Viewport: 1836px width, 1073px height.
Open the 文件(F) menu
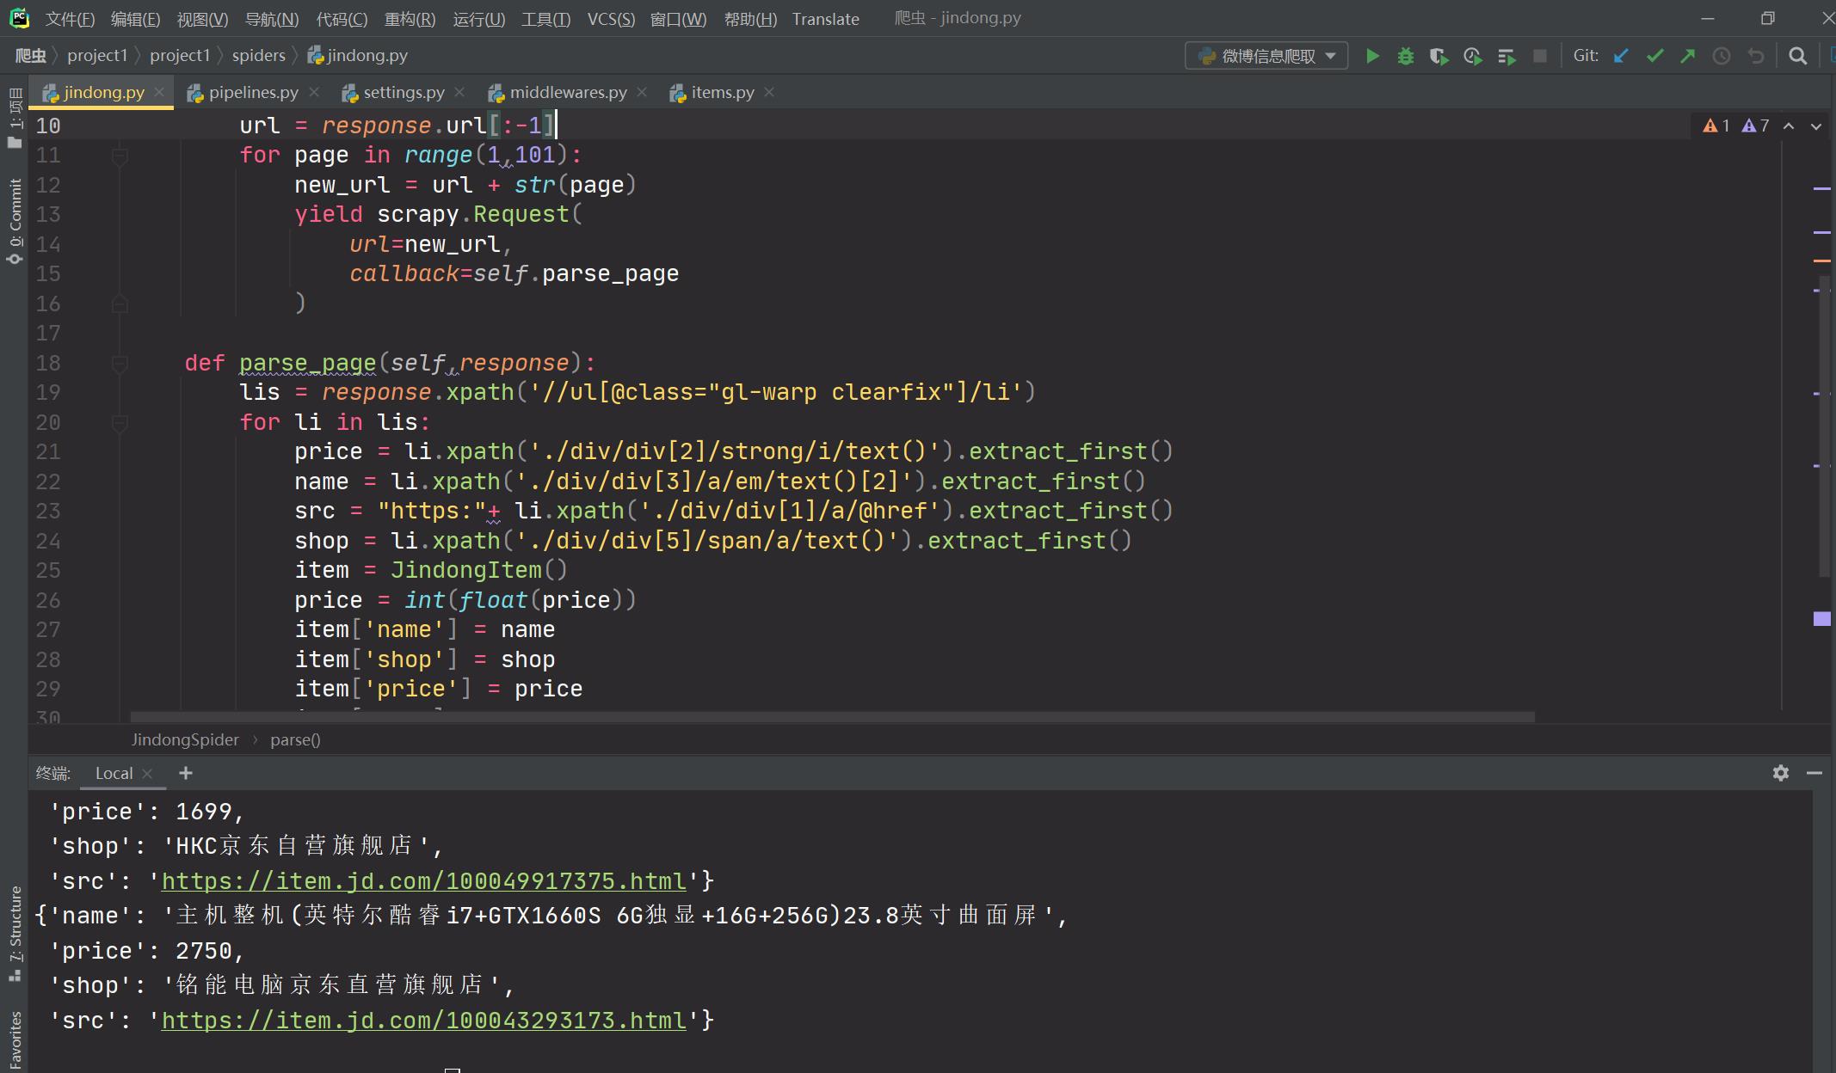tap(70, 19)
